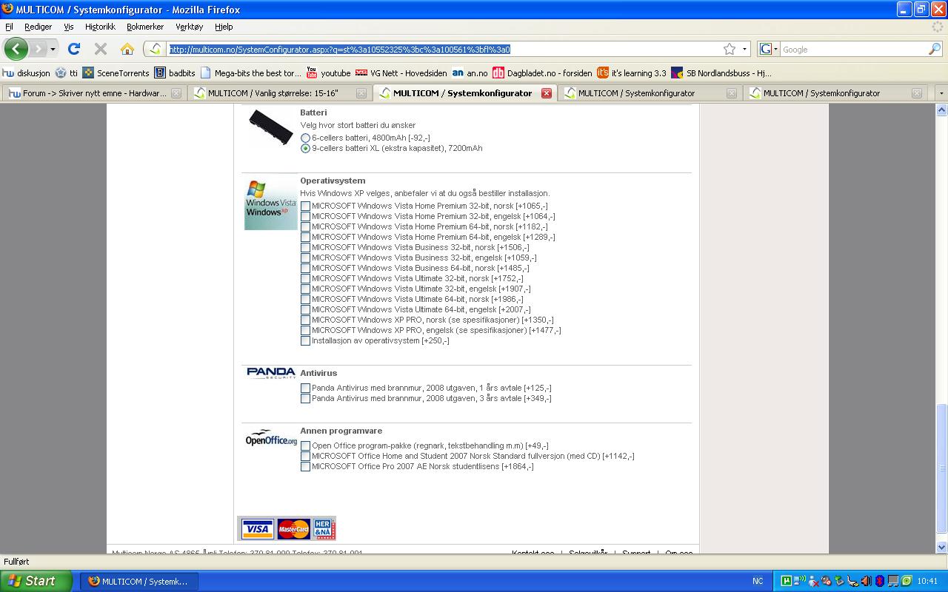Click the Panda Security logo

(271, 373)
